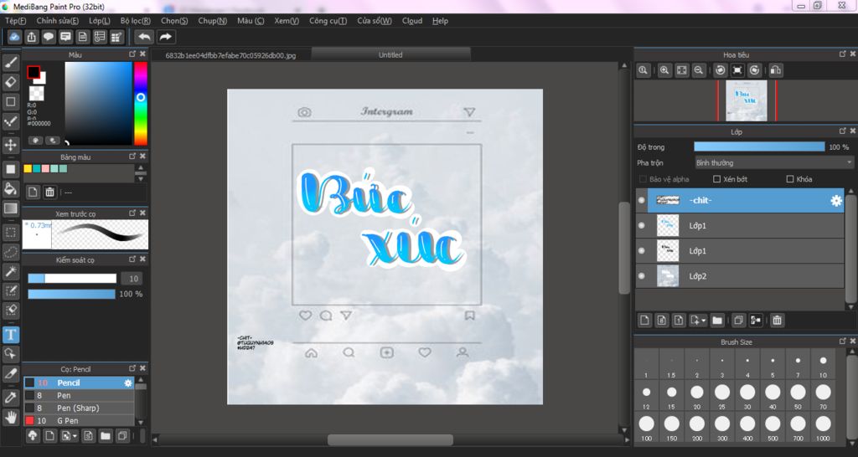Select the Bucket fill tool
858x457 pixels.
tap(11, 188)
